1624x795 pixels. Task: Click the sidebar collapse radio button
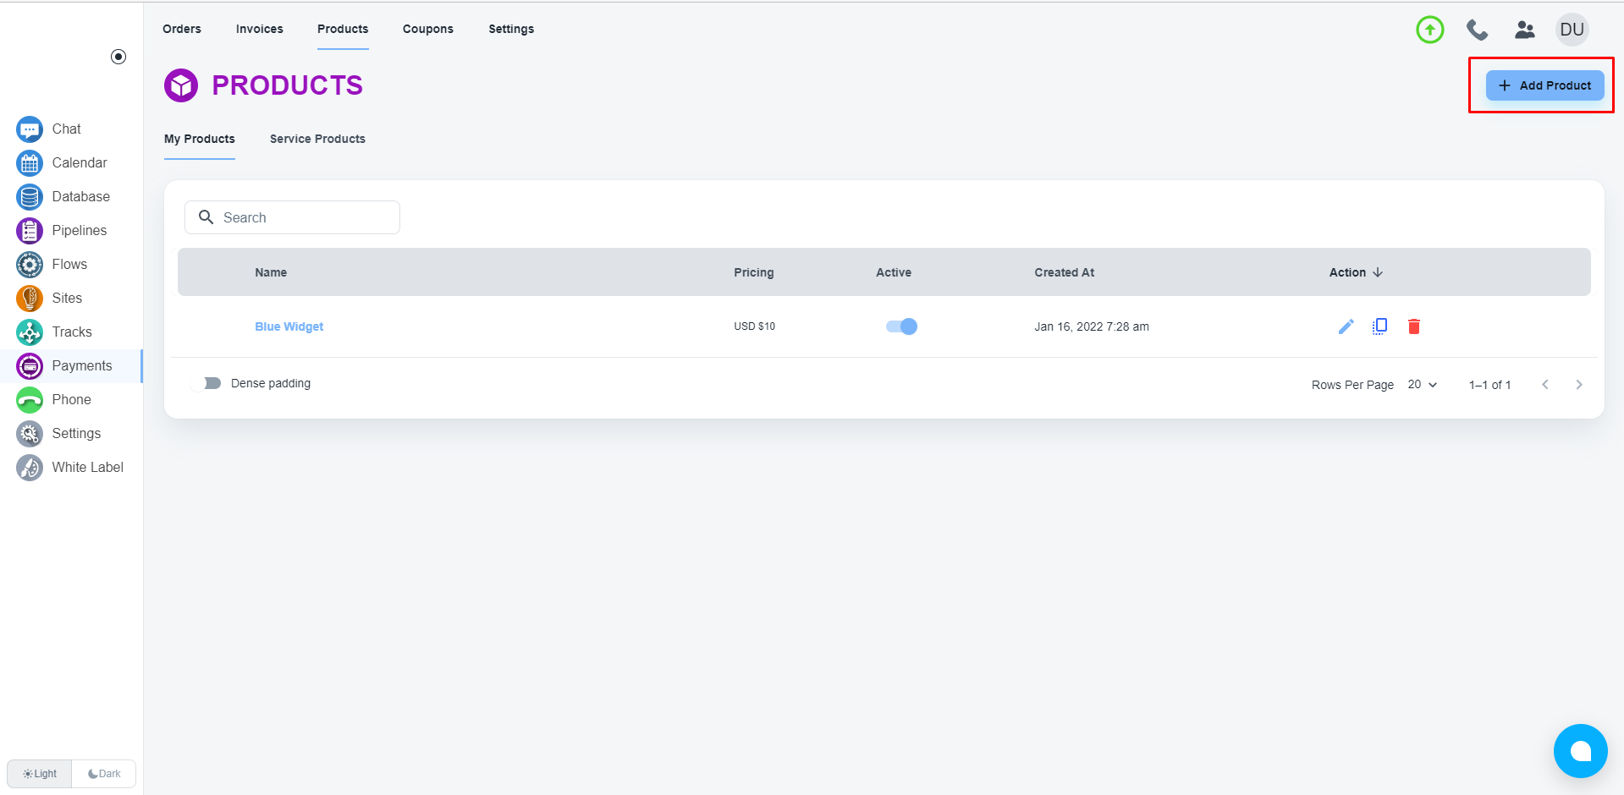[x=118, y=57]
